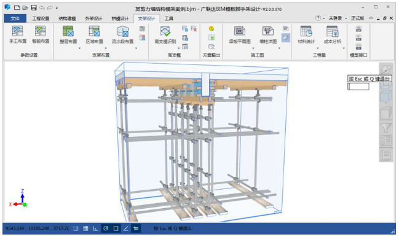
Task: Click the redo arrow in quick access toolbar
Action: [x=50, y=7]
